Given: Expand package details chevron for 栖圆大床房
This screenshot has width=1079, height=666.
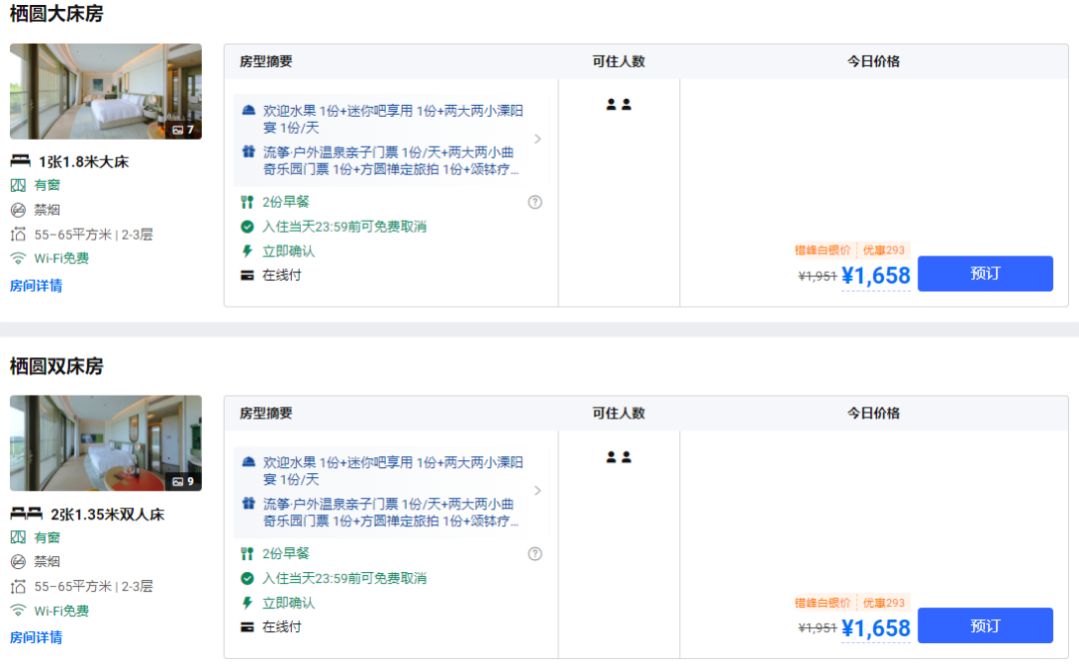Looking at the screenshot, I should click(538, 139).
